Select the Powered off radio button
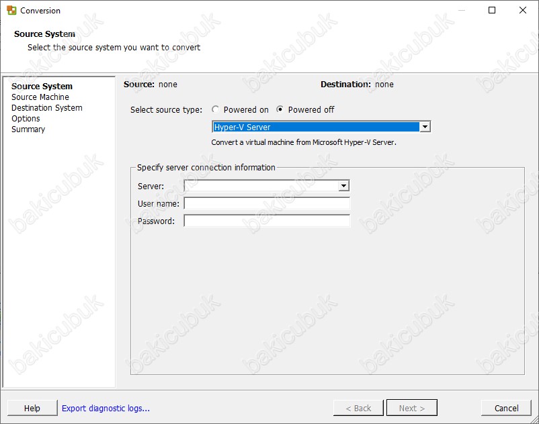This screenshot has height=424, width=539. coord(280,109)
